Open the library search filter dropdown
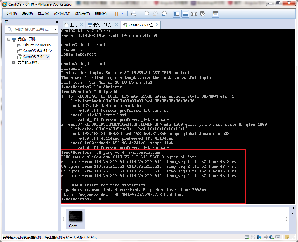The height and width of the screenshot is (242, 298). coord(55,30)
